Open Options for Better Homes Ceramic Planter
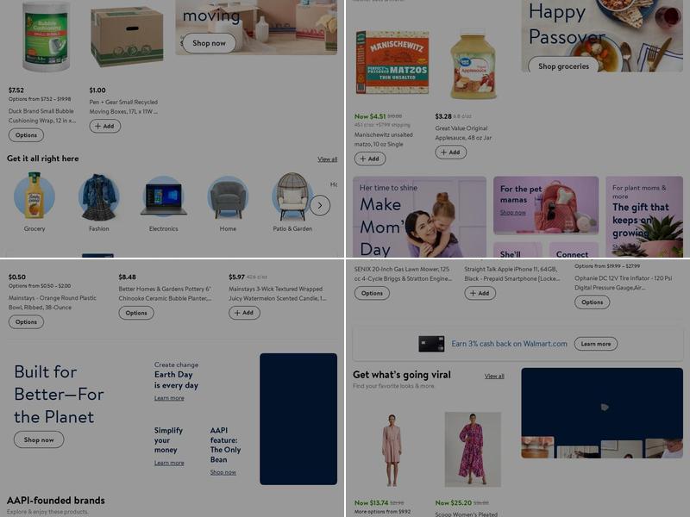 pyautogui.click(x=136, y=313)
